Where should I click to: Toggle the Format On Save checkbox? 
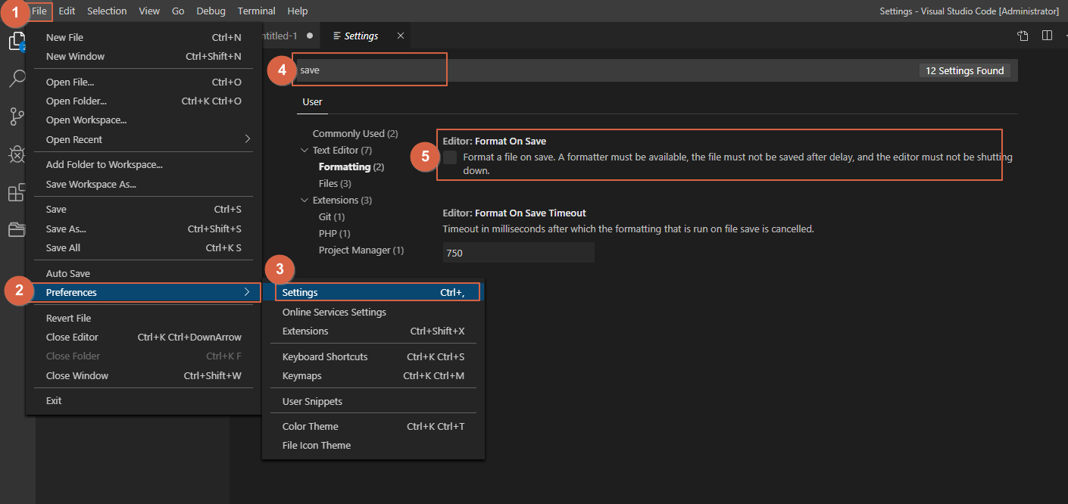[x=450, y=157]
